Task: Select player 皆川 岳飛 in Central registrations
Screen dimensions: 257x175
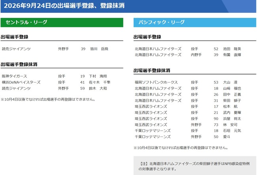Action: pyautogui.click(x=99, y=49)
